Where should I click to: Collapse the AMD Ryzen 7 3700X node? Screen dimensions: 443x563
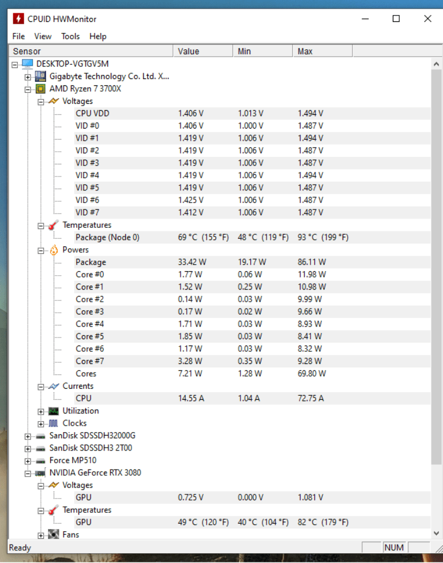point(28,90)
